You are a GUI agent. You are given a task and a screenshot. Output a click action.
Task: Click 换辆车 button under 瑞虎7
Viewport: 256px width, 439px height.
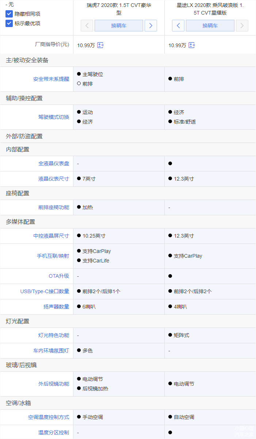click(x=119, y=26)
